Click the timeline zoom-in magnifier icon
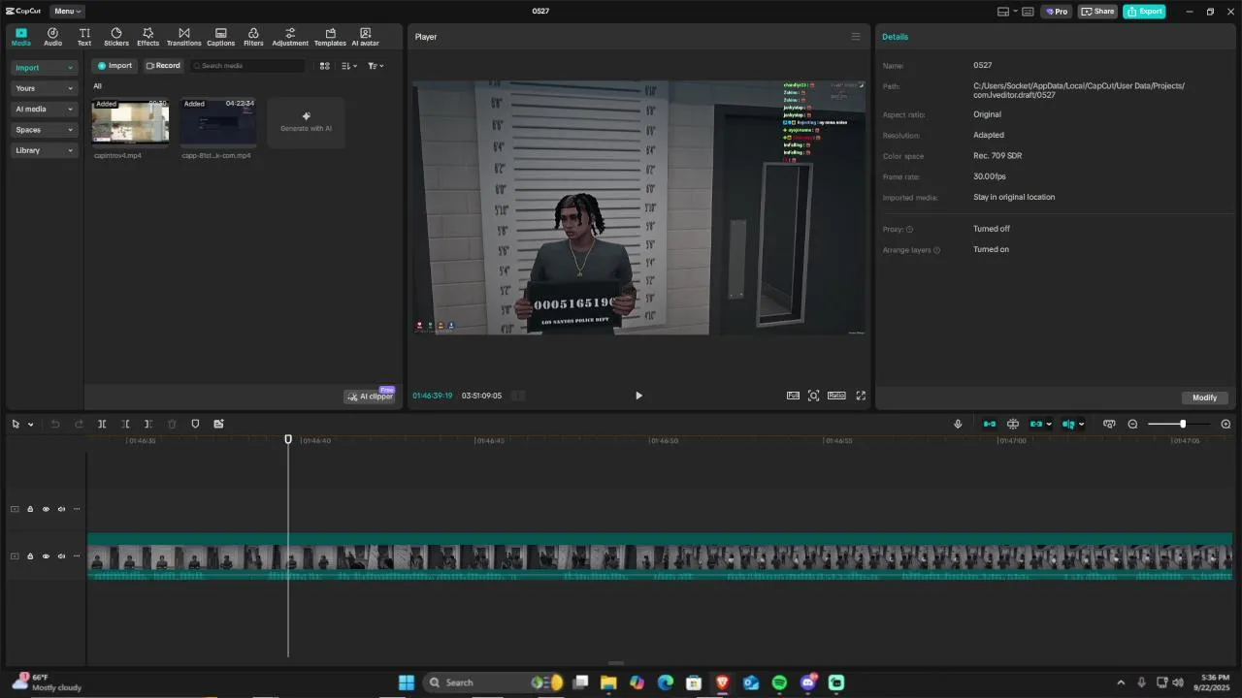The image size is (1242, 698). pos(1226,424)
